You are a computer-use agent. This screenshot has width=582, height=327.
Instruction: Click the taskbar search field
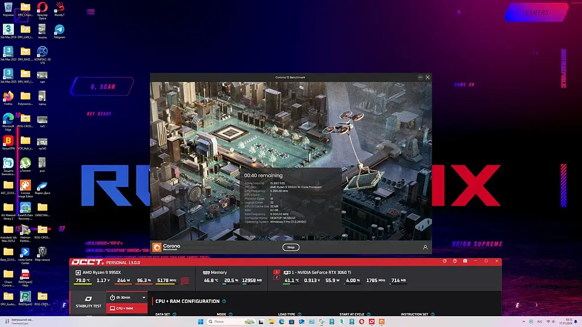(232, 322)
